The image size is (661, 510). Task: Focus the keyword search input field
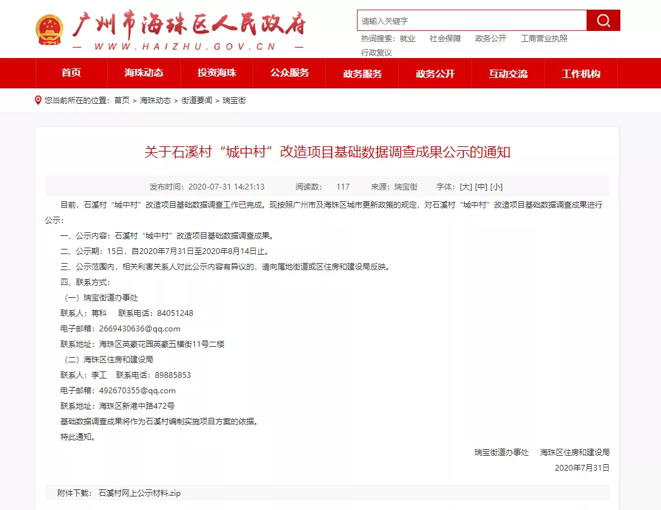(472, 20)
